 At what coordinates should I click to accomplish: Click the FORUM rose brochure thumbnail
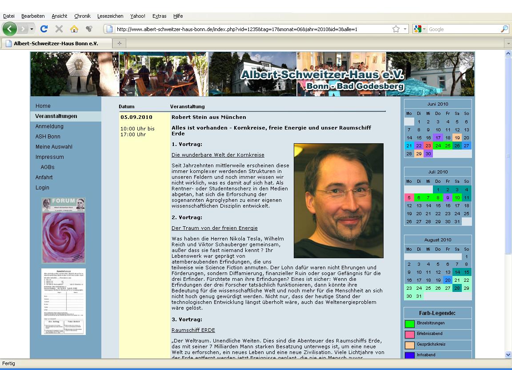[x=64, y=231]
